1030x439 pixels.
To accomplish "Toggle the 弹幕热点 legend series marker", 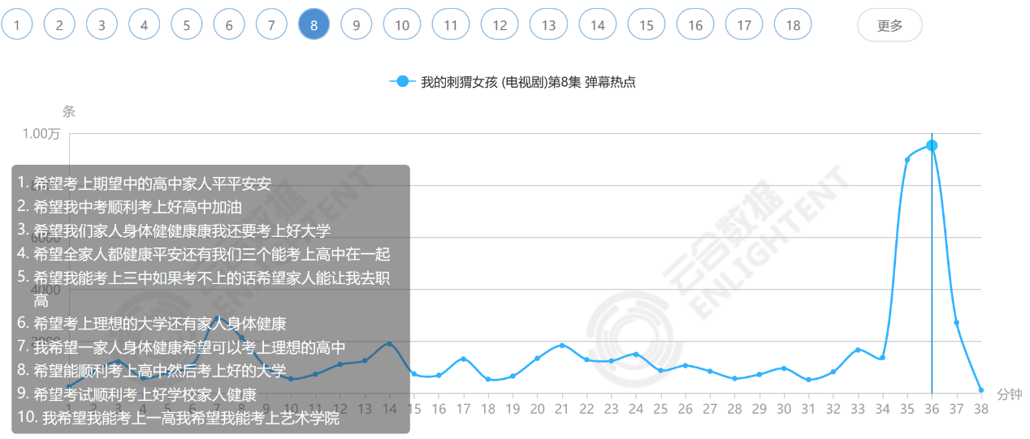I will pos(402,82).
